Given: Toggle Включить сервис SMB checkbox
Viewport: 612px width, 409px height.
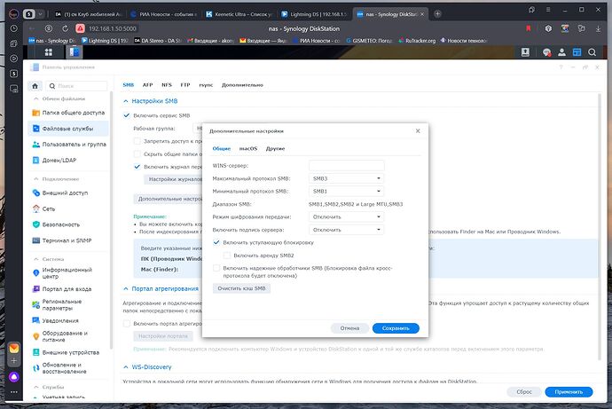Looking at the screenshot, I should click(x=127, y=115).
